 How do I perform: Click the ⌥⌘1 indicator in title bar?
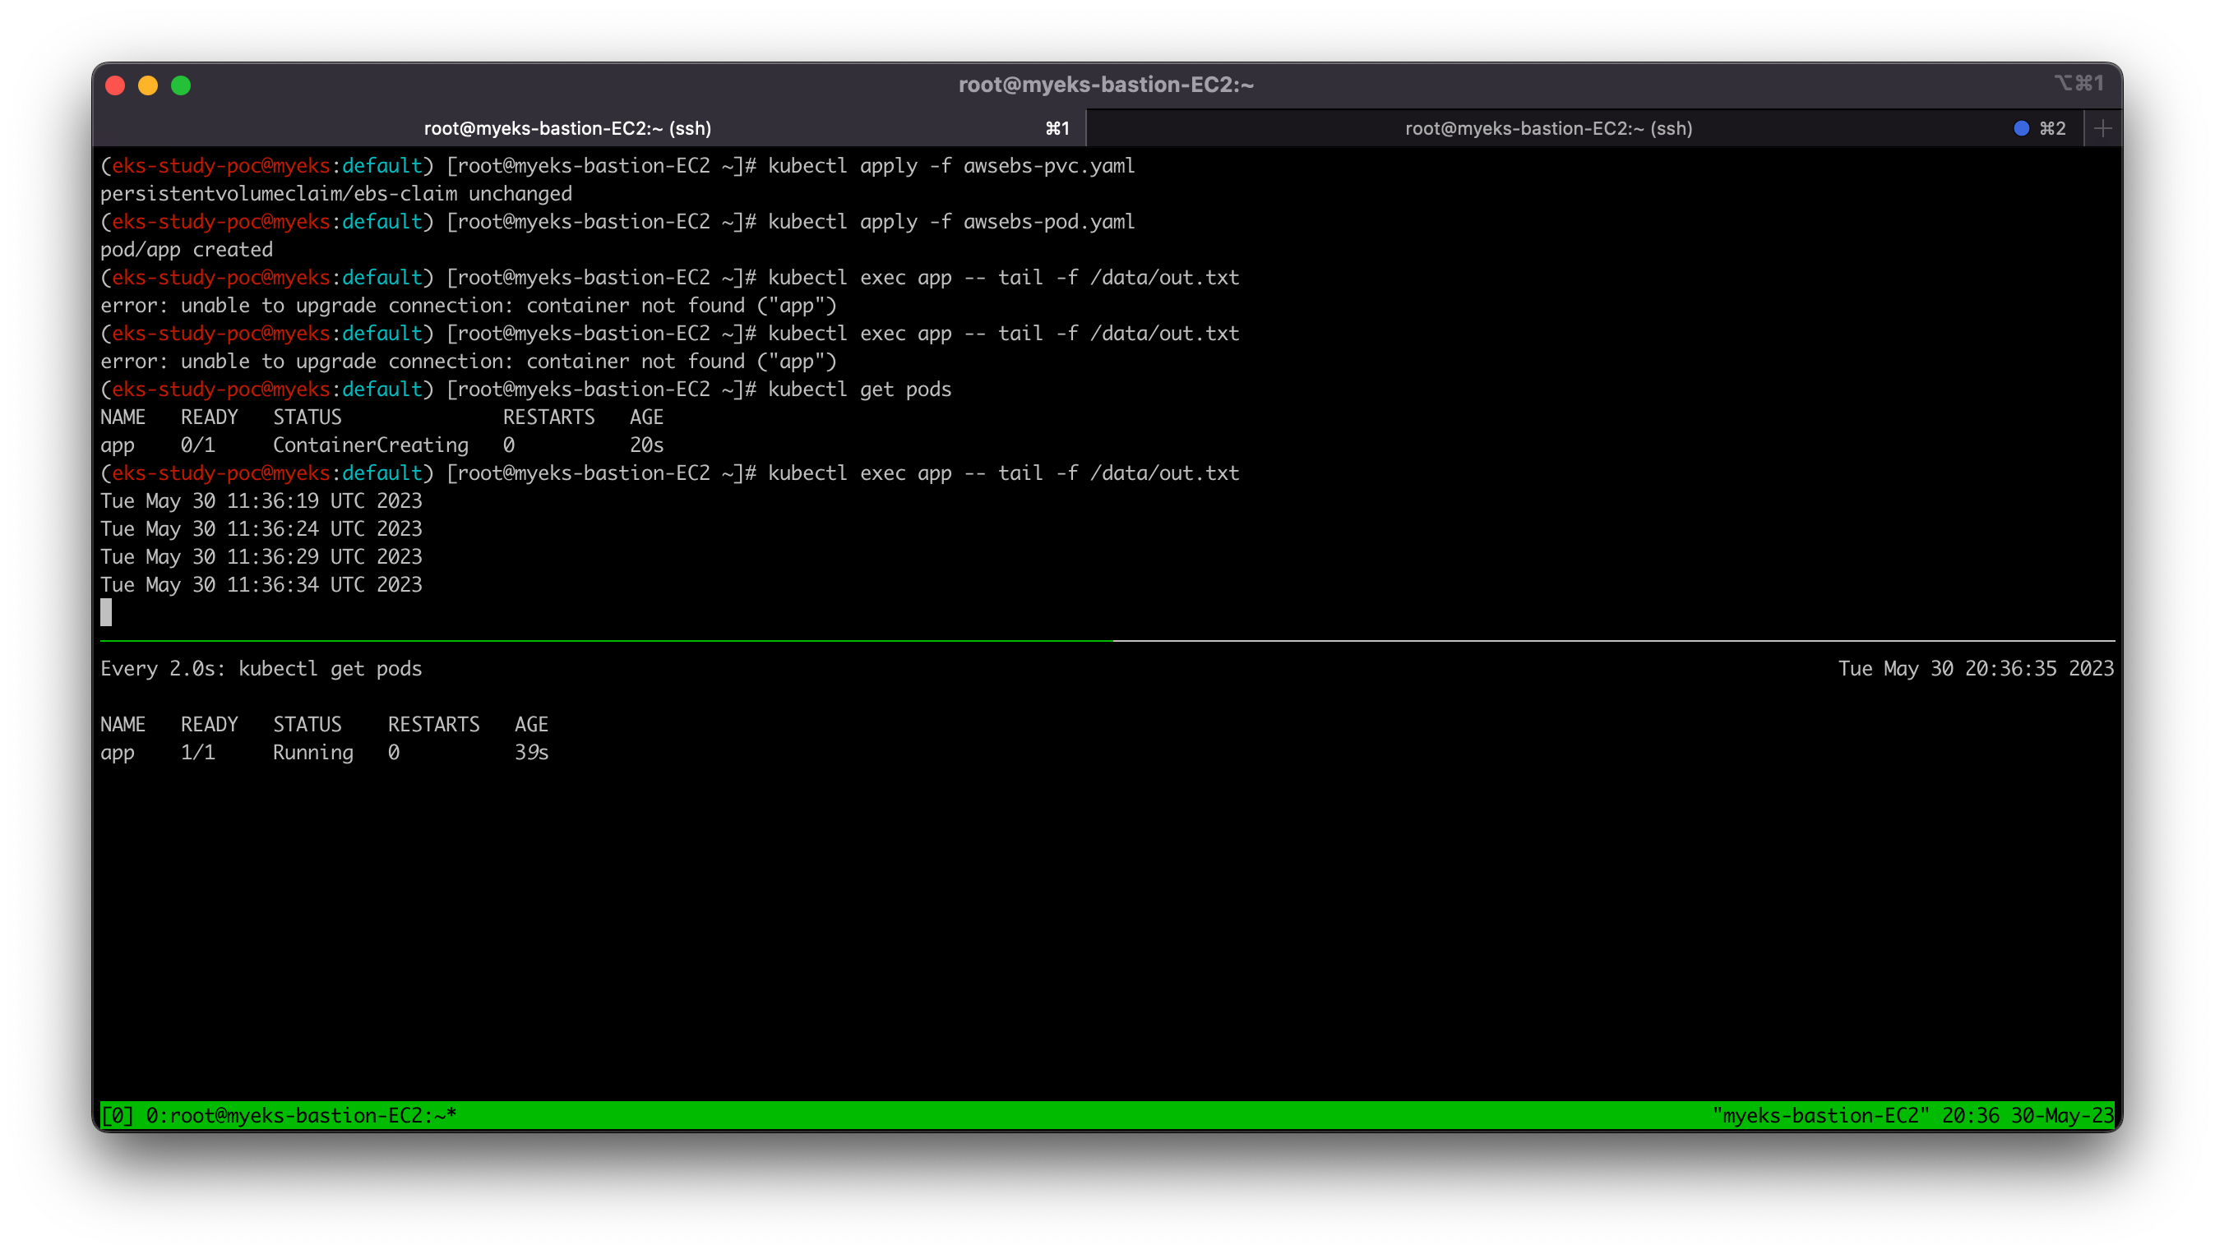point(2078,83)
